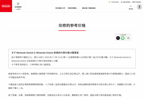Viewport: 144px width, 100px height.
Task: Click the green network status icon
Action: click(x=109, y=2)
